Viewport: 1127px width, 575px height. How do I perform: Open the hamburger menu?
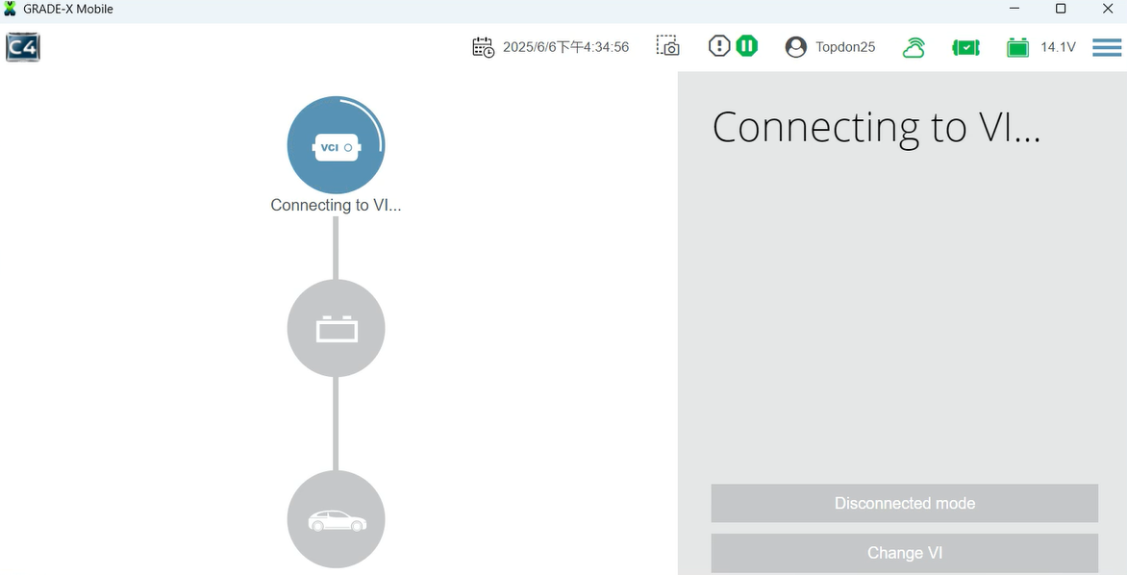click(x=1107, y=47)
